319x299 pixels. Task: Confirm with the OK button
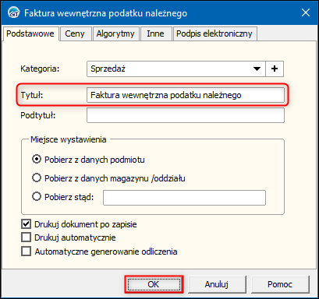point(154,284)
